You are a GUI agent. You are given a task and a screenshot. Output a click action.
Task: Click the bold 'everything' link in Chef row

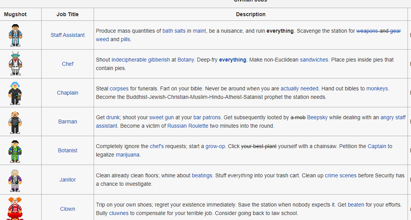tap(233, 60)
